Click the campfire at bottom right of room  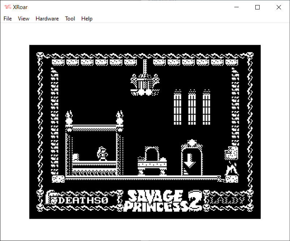(231, 168)
